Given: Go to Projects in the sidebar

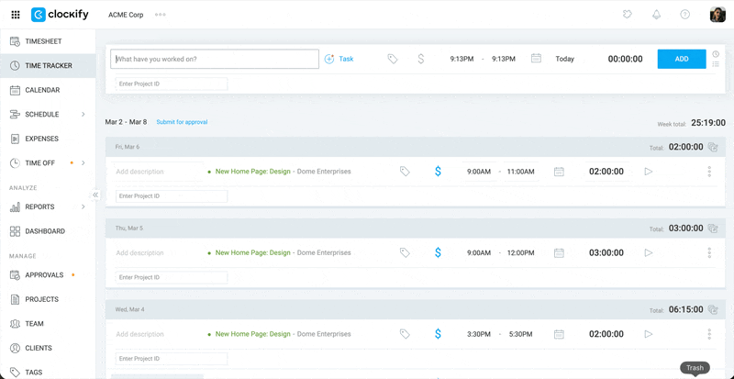Looking at the screenshot, I should [41, 299].
